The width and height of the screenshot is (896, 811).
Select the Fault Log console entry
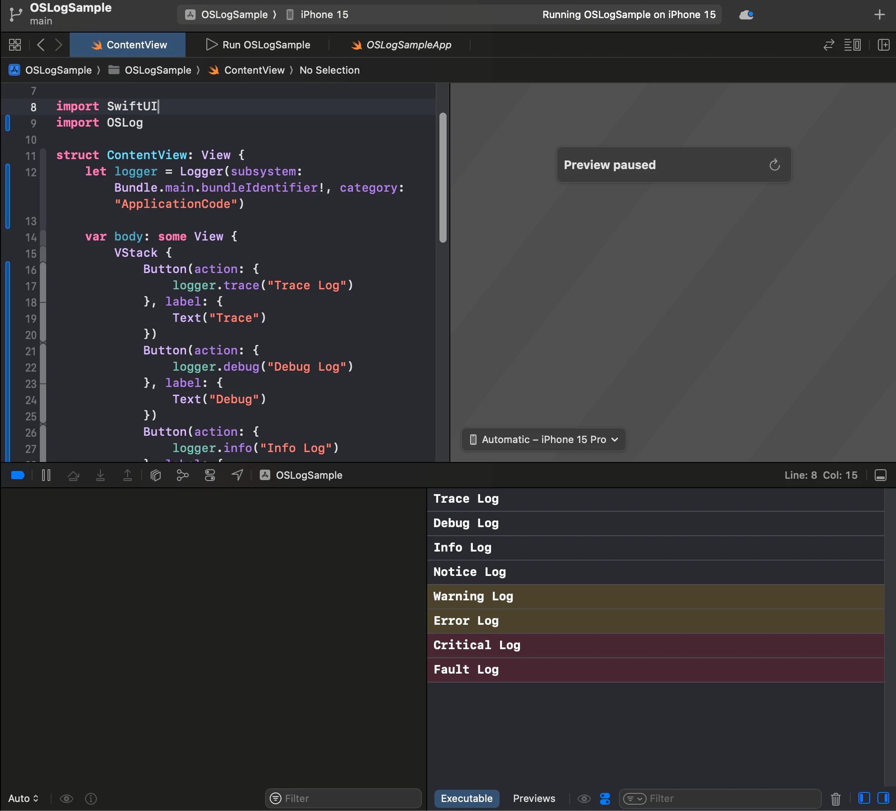point(656,670)
